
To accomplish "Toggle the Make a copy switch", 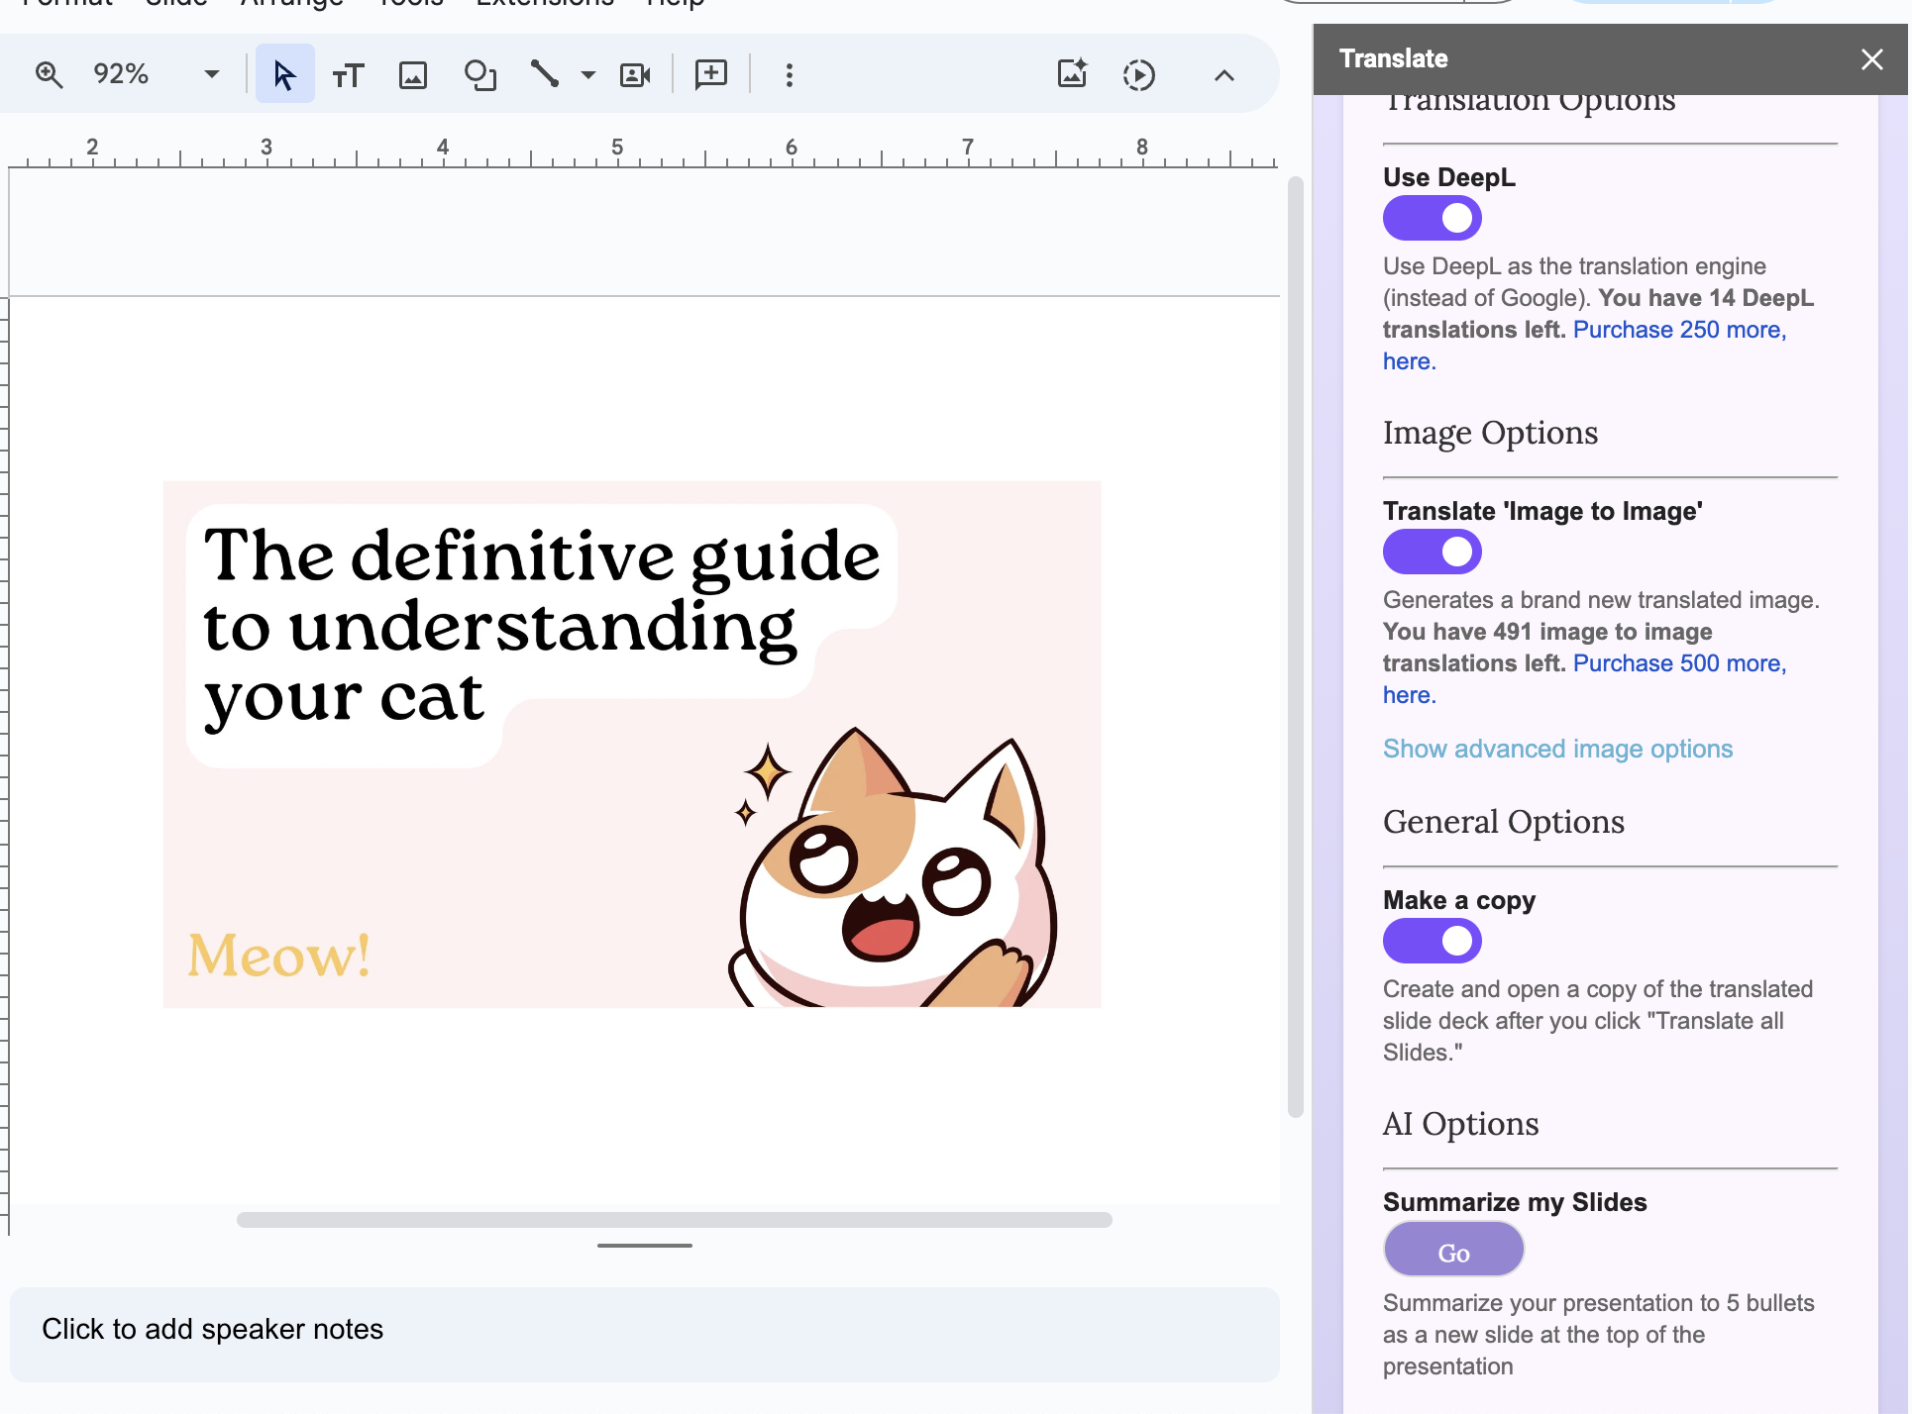I will pos(1433,941).
